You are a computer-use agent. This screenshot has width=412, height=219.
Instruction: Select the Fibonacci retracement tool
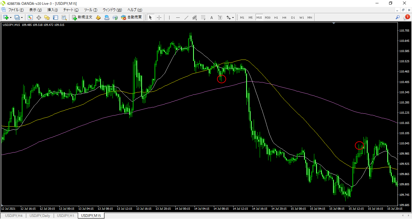[203, 17]
